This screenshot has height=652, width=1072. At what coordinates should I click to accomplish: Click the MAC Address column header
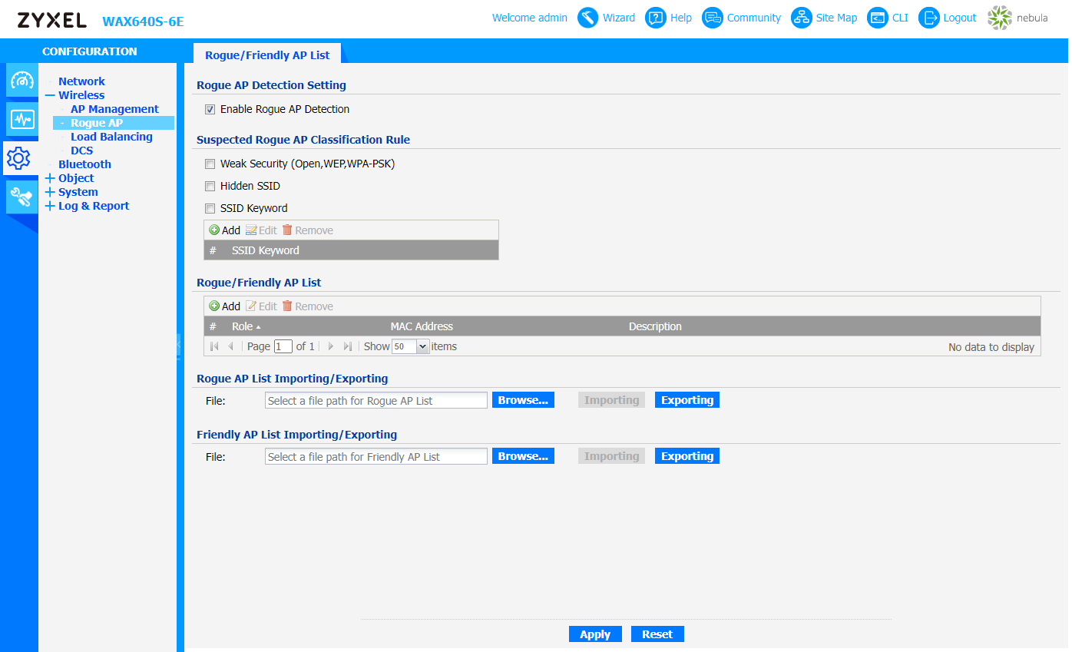[422, 326]
